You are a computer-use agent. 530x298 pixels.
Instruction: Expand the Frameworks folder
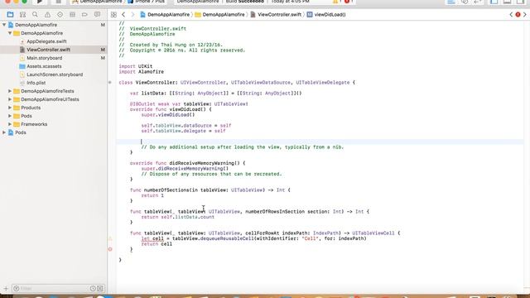[x=10, y=124]
